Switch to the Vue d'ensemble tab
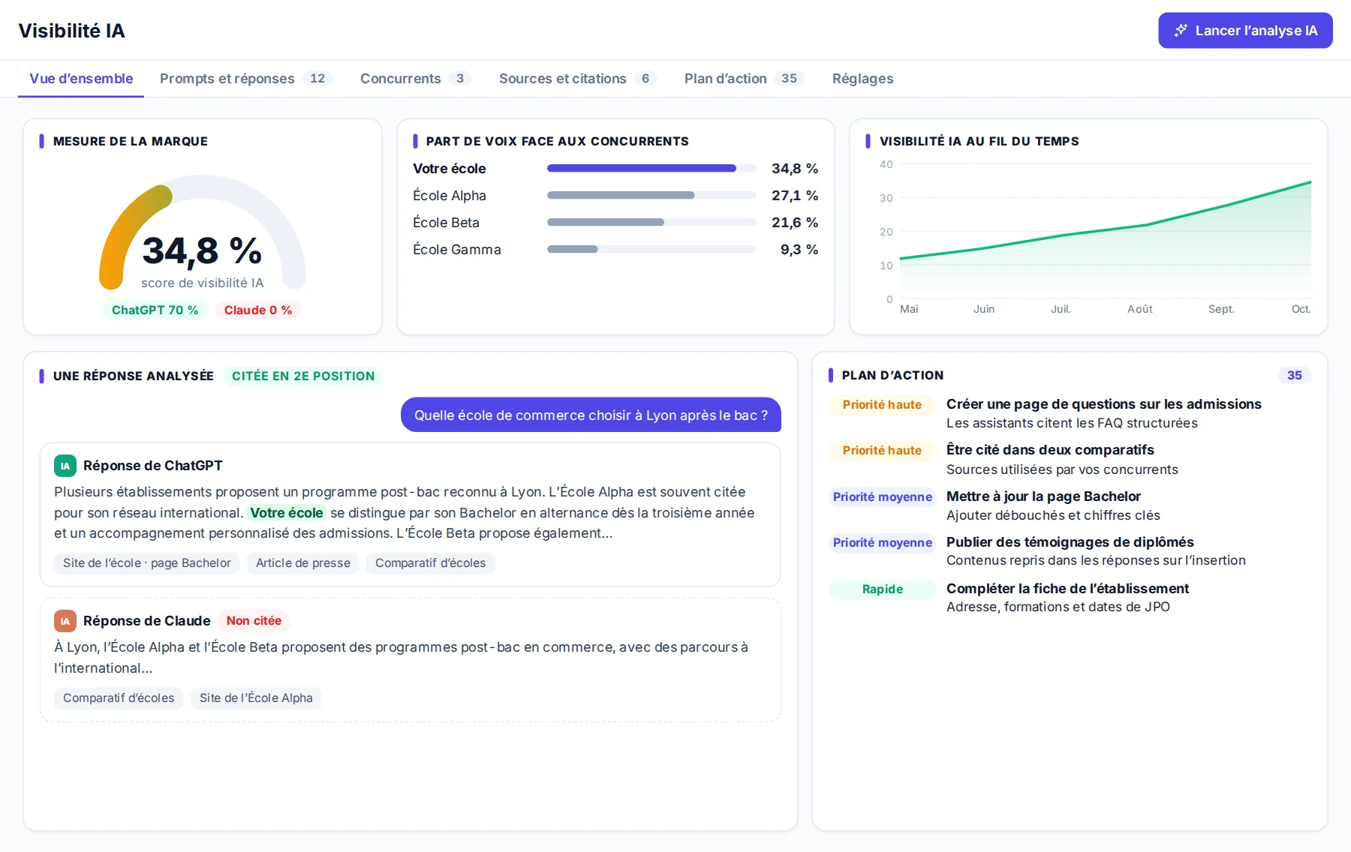 pos(81,79)
